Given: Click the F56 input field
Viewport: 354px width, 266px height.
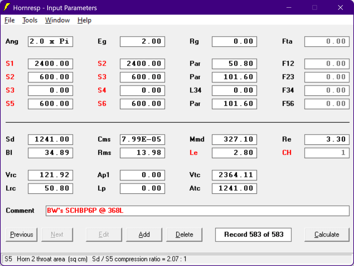Looking at the screenshot, I should tap(327, 104).
